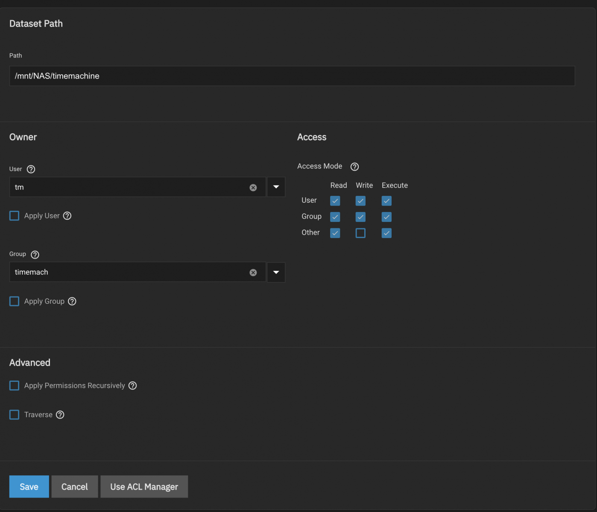Click the 'Advanced' section heading
This screenshot has height=512, width=597.
click(x=30, y=363)
